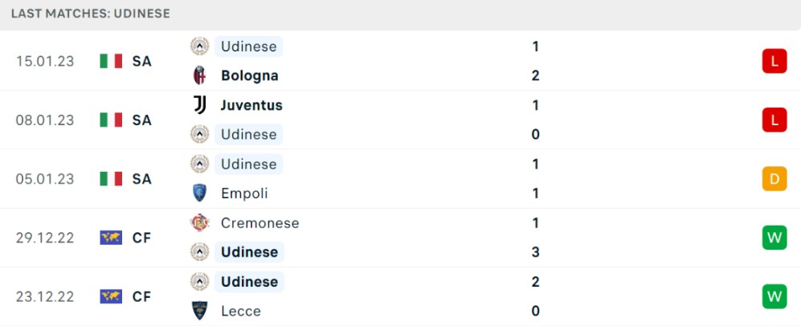The width and height of the screenshot is (801, 326).
Task: Click the red L badge for Bologna match
Action: click(774, 61)
